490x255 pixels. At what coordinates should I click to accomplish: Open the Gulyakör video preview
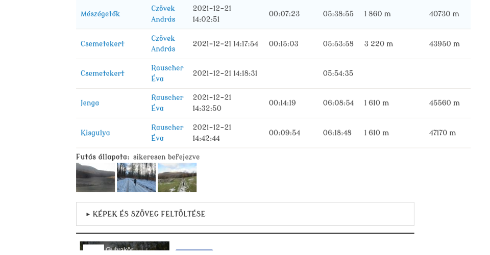pos(125,246)
